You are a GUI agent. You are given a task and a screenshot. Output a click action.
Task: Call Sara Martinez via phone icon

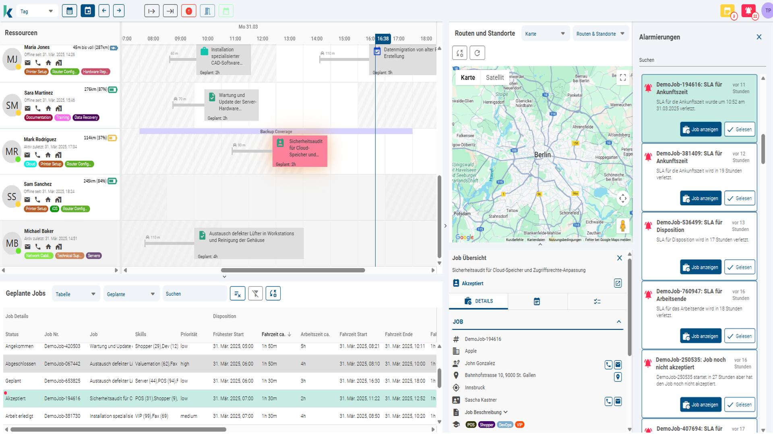(38, 108)
